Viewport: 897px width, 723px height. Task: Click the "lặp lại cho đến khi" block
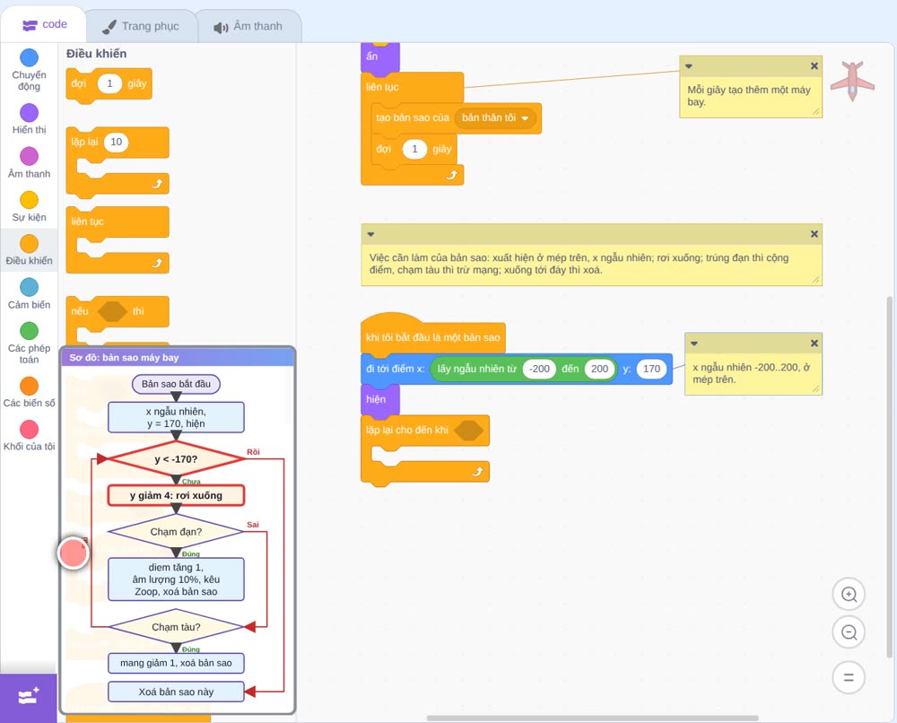[x=407, y=431]
